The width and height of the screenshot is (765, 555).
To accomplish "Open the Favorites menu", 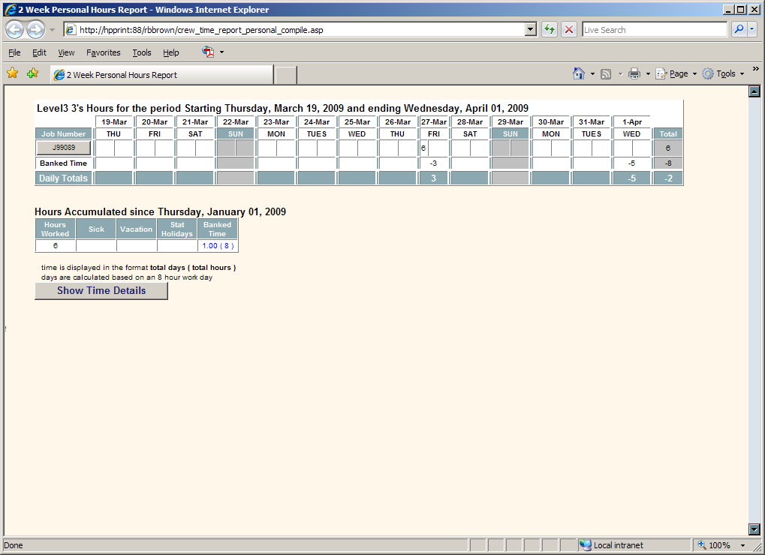I will (x=103, y=52).
